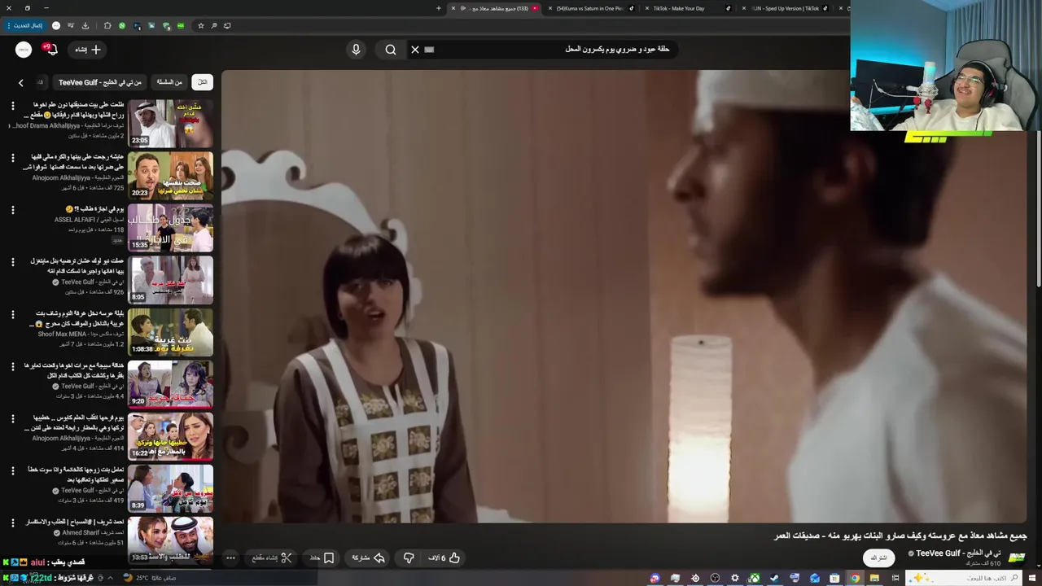Click the YouTube search magnifier button
The height and width of the screenshot is (586, 1042).
391,50
